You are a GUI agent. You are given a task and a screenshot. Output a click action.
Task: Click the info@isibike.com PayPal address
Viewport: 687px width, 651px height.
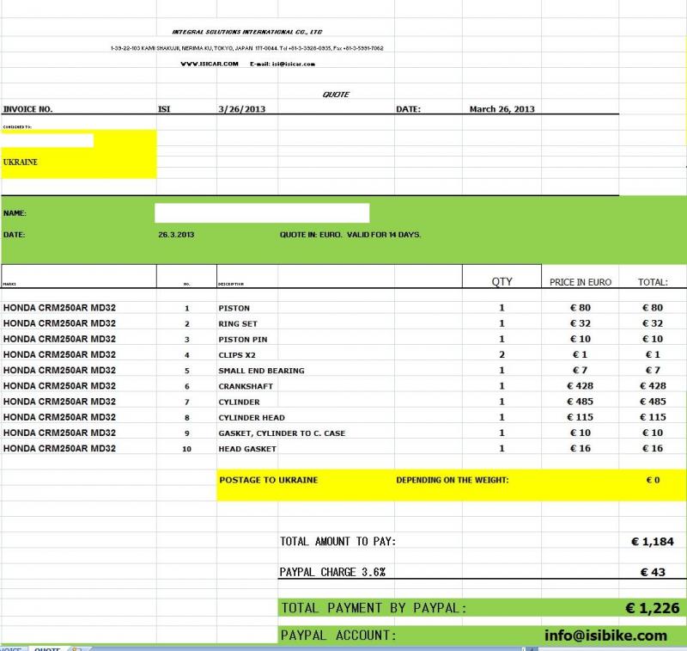tap(606, 636)
